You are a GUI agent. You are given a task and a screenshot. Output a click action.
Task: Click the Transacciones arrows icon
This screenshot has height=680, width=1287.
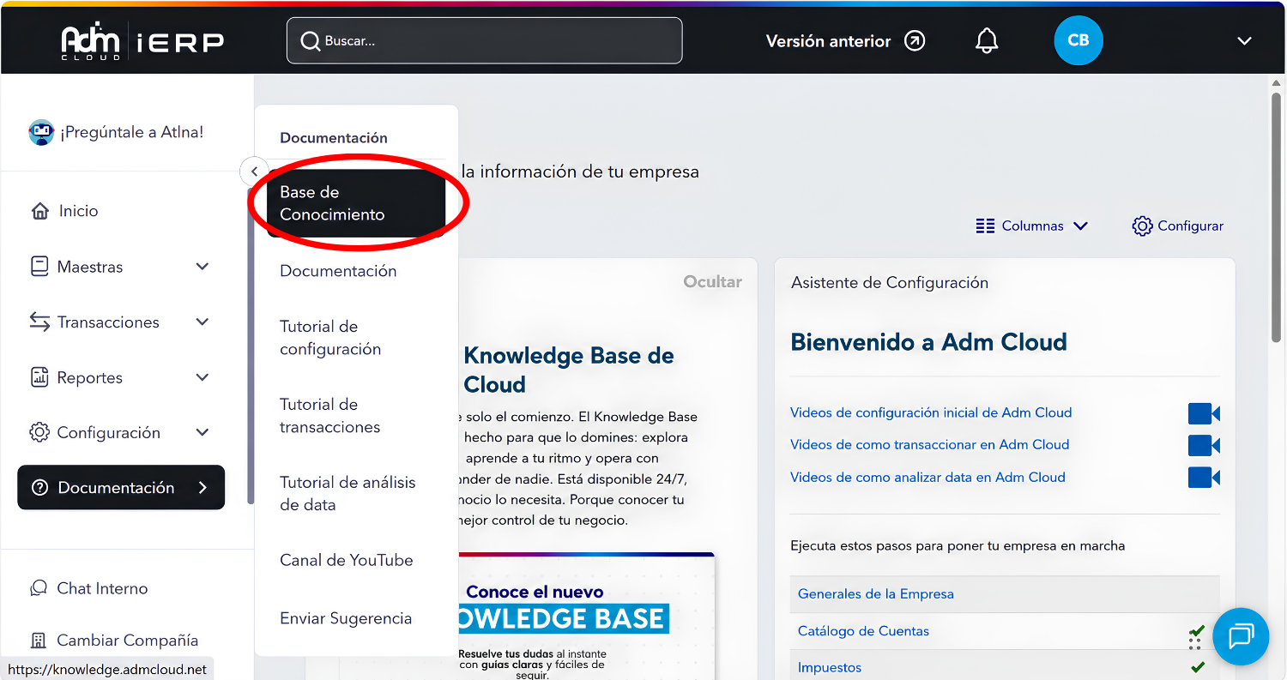tap(39, 322)
